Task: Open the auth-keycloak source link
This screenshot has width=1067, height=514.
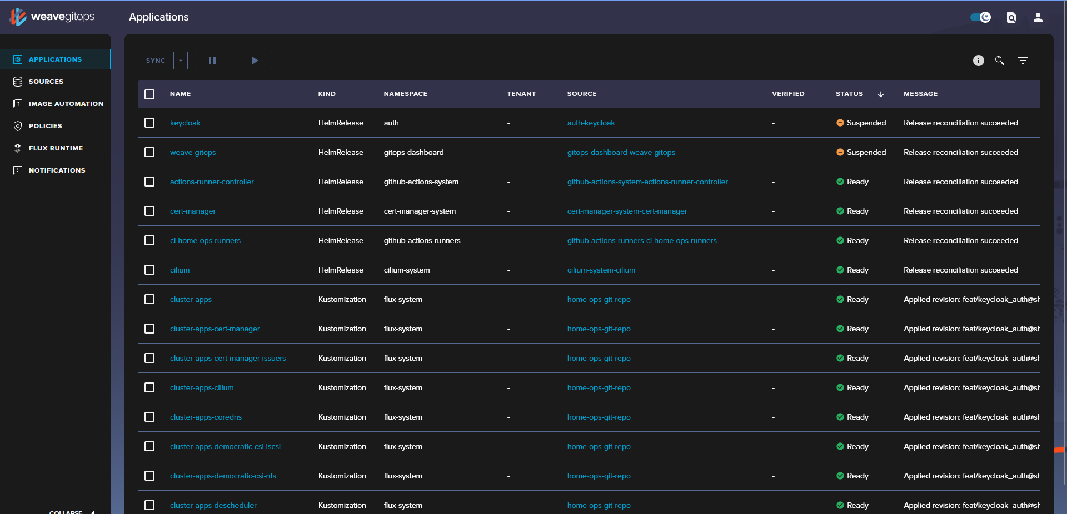Action: (x=591, y=123)
